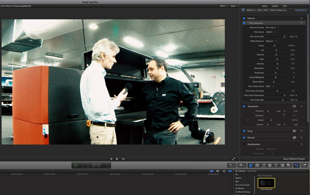Screen dimensions: 310x195
Task: Select the C2 SliceX category
Action: coord(240,188)
